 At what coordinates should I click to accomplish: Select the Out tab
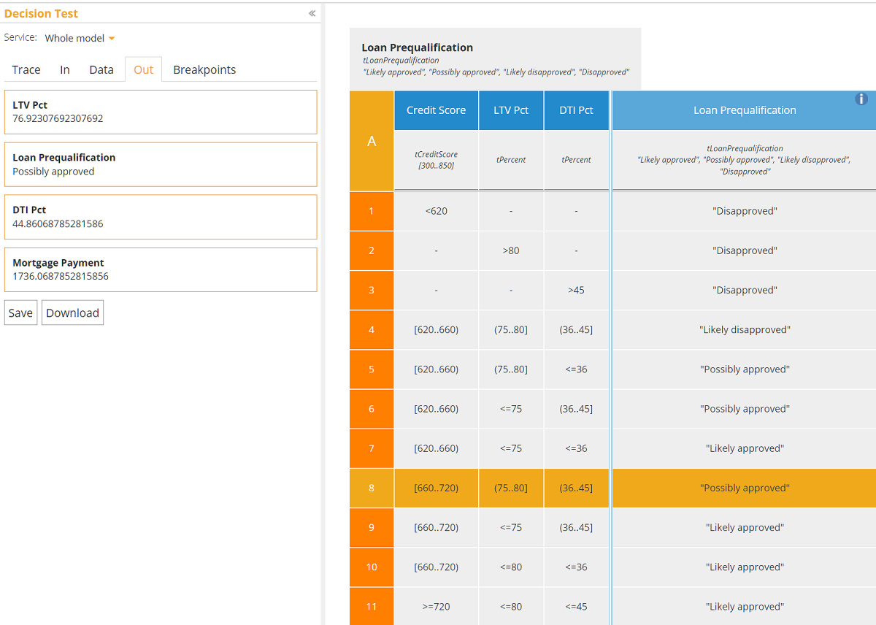[x=144, y=69]
